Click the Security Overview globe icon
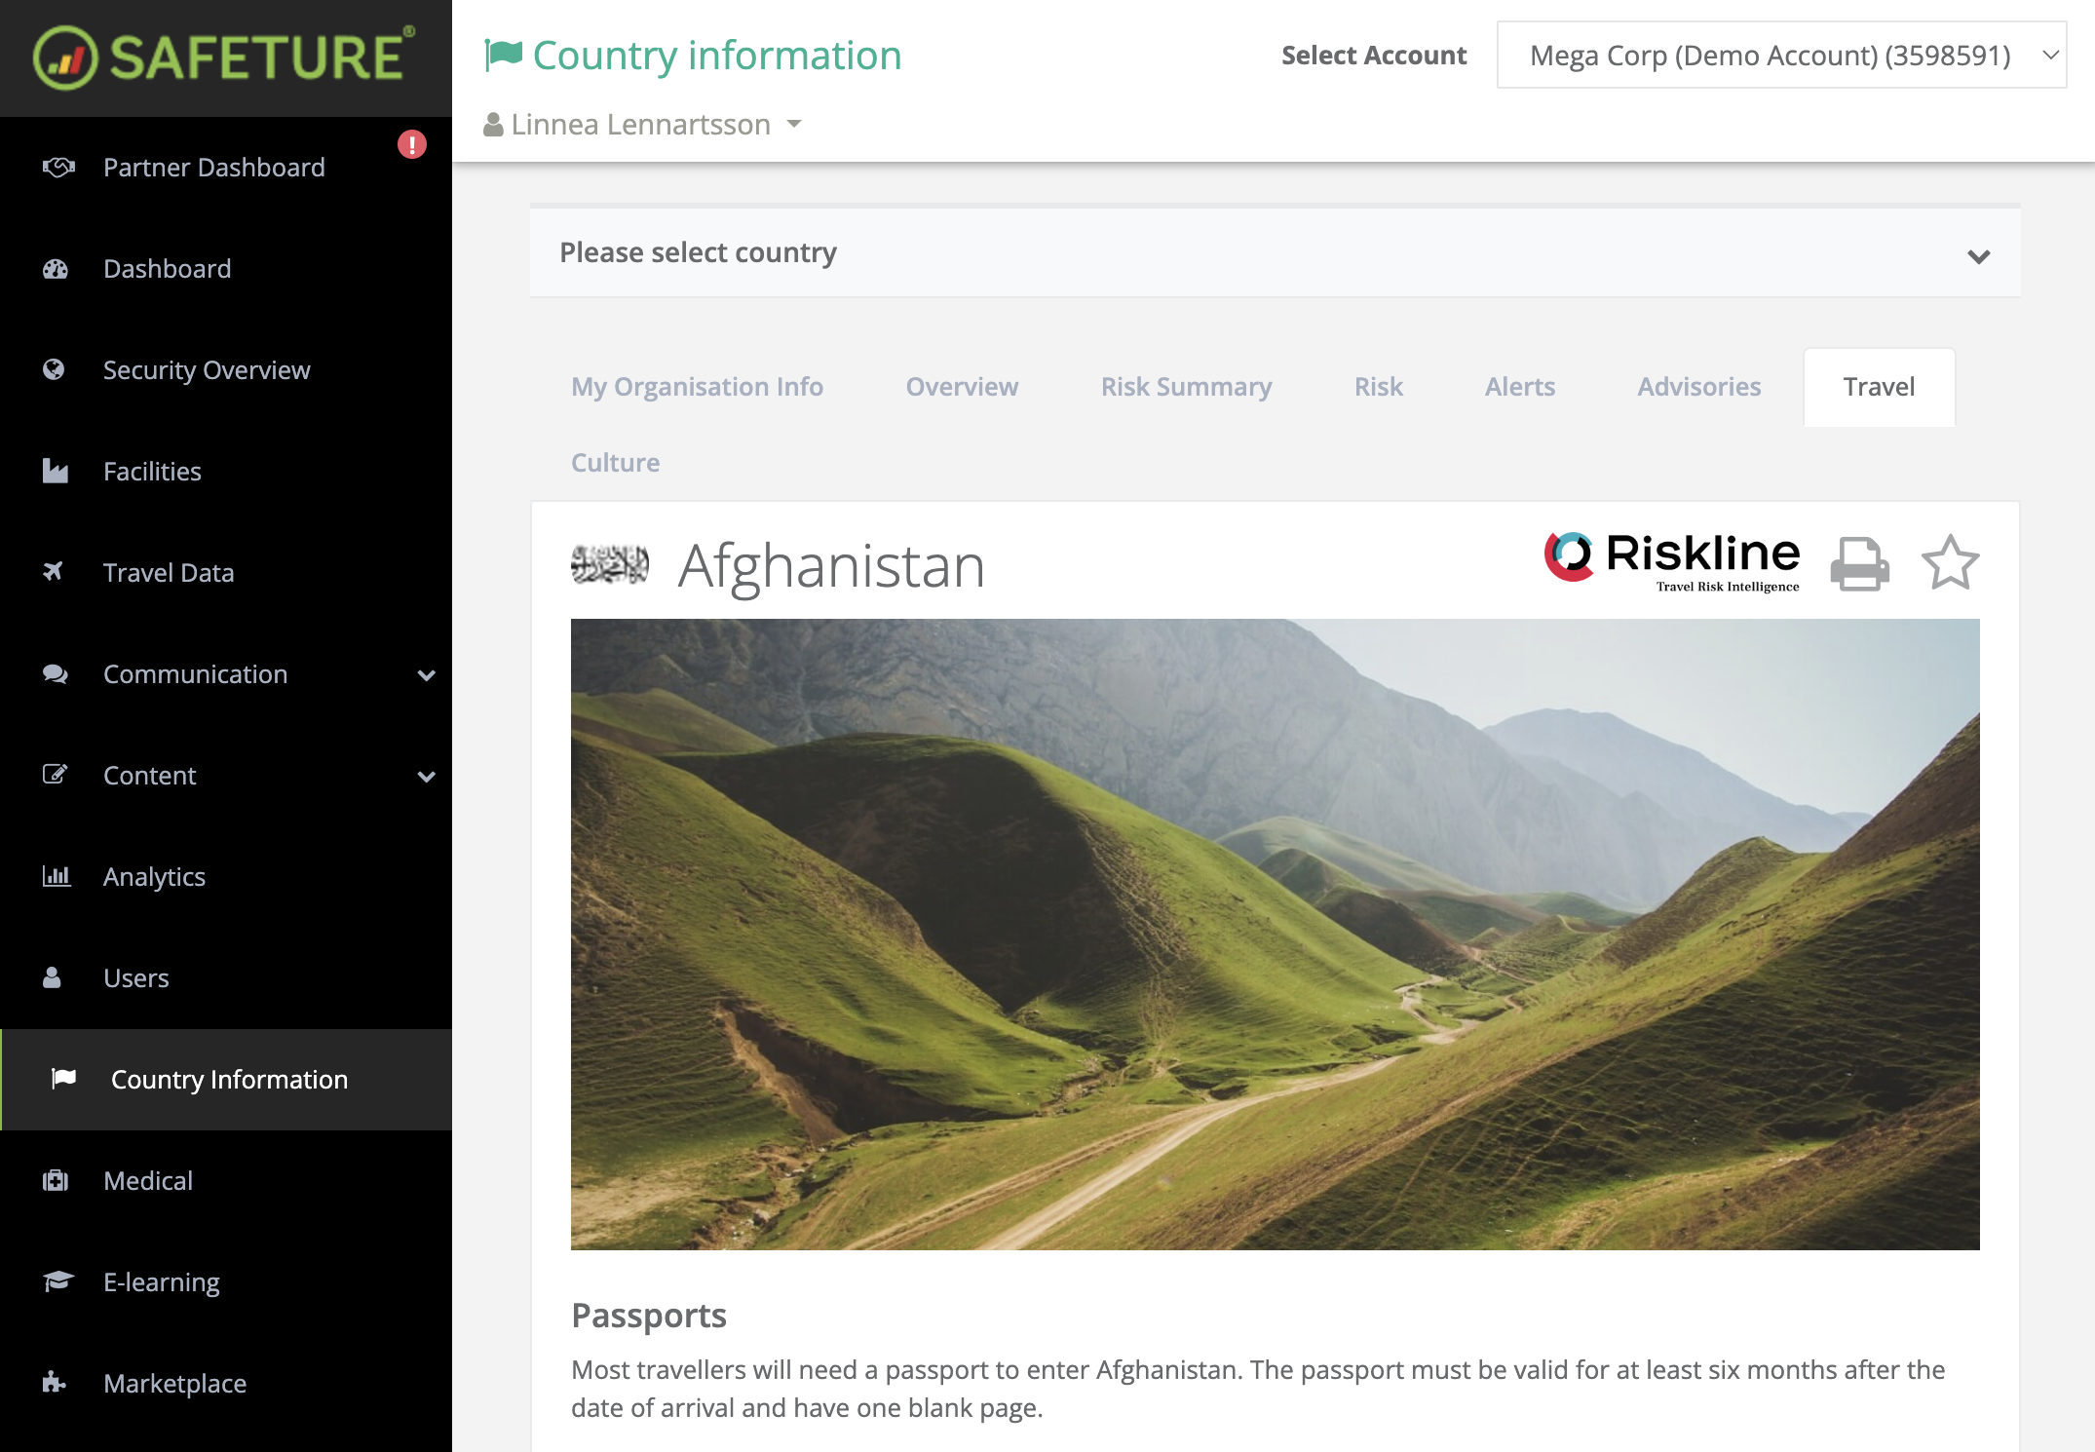Screen dimensions: 2095x1452 point(55,369)
